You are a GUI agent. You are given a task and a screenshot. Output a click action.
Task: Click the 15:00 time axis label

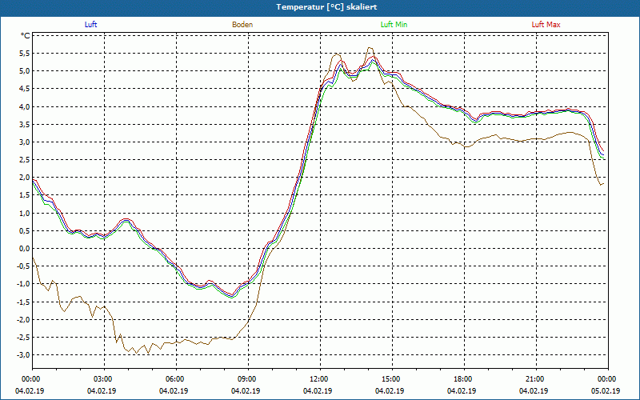pyautogui.click(x=392, y=379)
